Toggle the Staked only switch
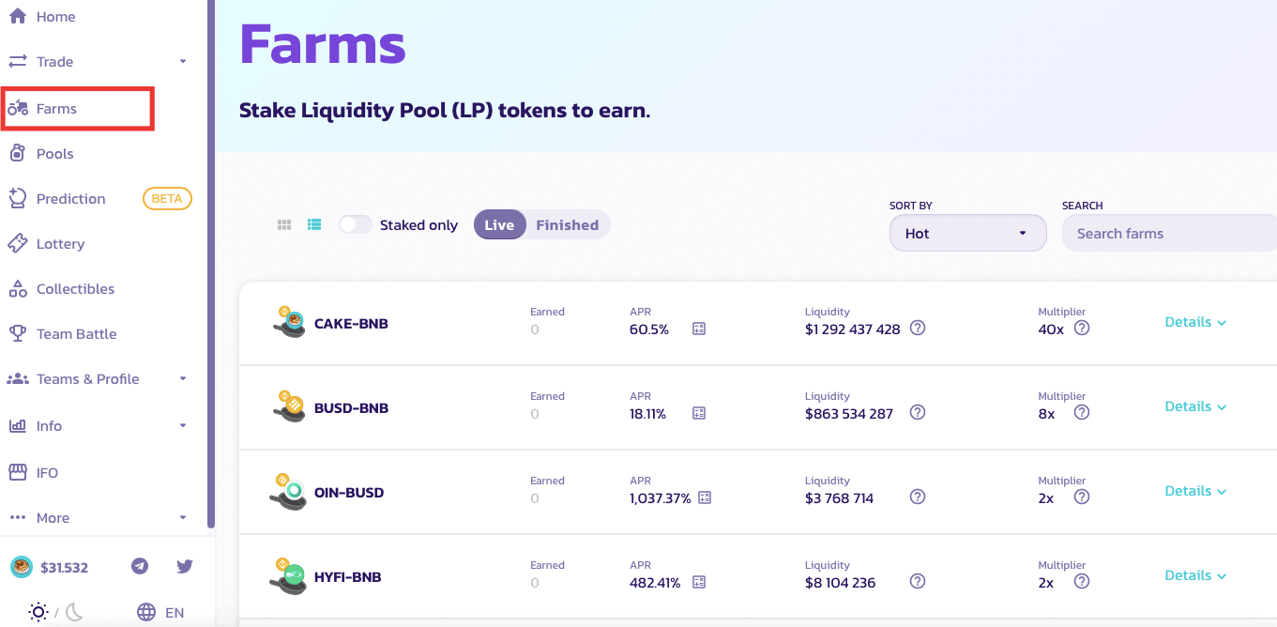This screenshot has width=1277, height=627. coord(356,225)
